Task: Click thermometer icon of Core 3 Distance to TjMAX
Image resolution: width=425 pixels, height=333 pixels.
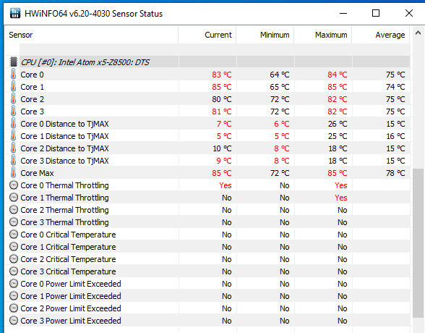Action: pos(13,161)
